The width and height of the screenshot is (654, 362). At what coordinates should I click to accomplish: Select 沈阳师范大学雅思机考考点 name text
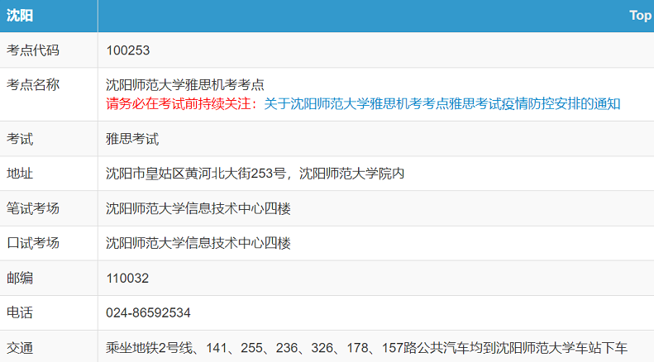click(184, 84)
